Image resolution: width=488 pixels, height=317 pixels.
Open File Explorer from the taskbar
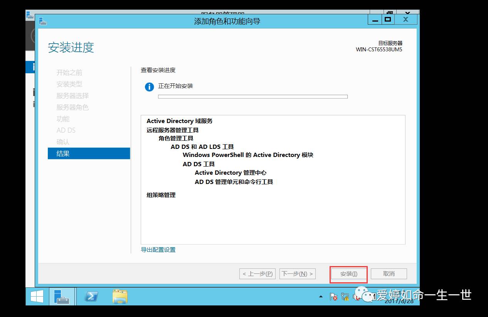coord(120,296)
